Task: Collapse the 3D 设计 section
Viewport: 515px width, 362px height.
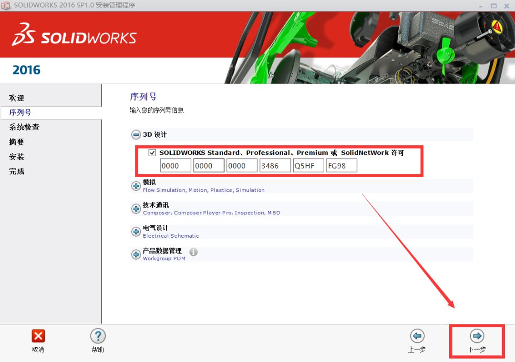Action: [136, 135]
